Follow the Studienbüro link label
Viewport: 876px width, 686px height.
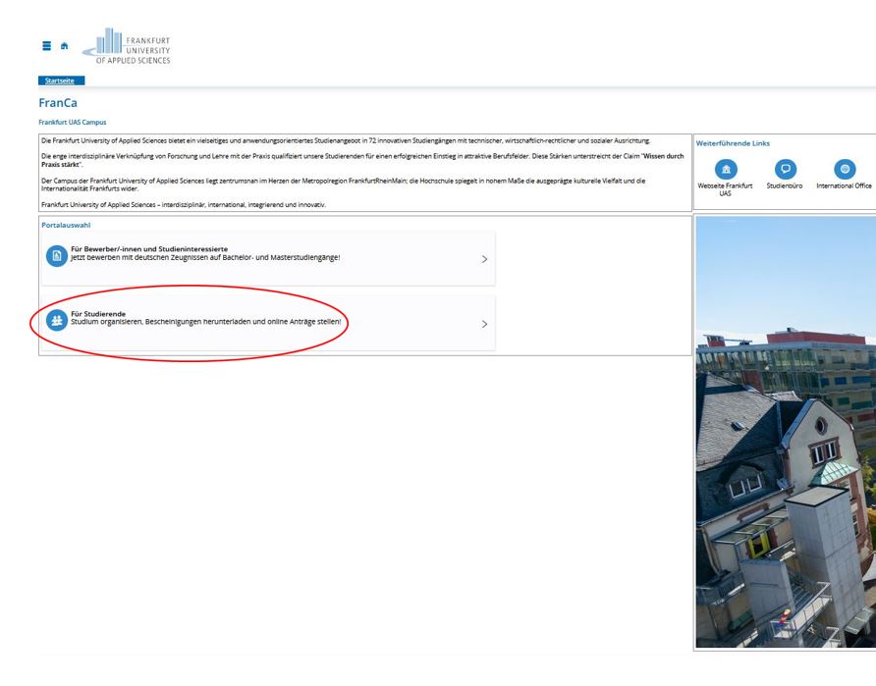785,185
